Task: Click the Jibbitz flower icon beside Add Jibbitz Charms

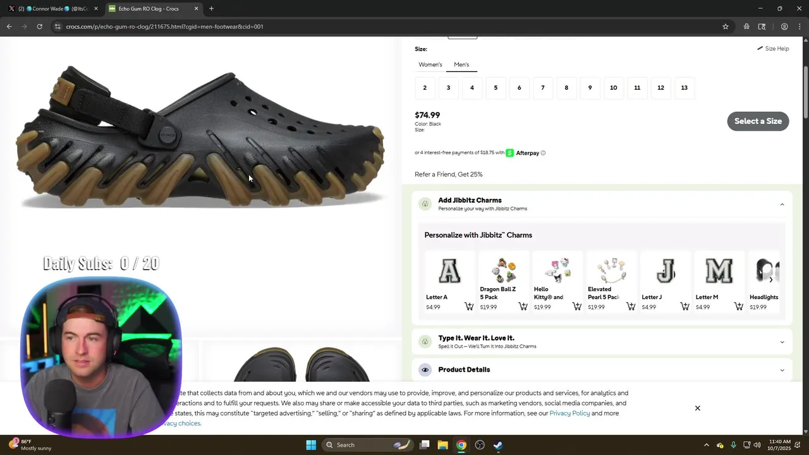Action: click(425, 204)
